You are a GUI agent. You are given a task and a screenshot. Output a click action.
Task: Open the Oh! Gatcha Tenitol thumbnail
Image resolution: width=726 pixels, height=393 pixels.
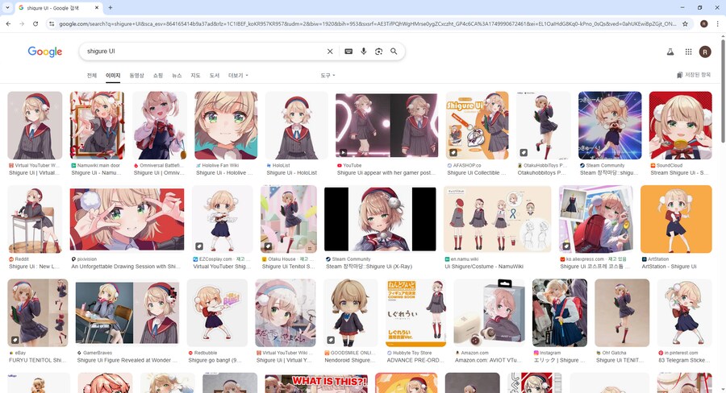(x=622, y=313)
